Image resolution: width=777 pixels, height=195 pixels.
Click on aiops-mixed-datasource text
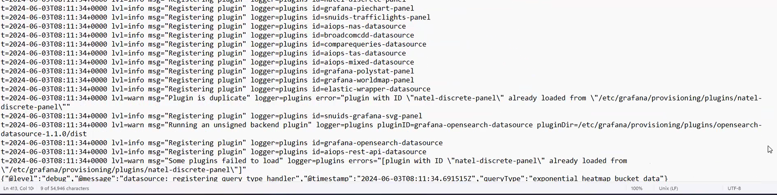[369, 62]
